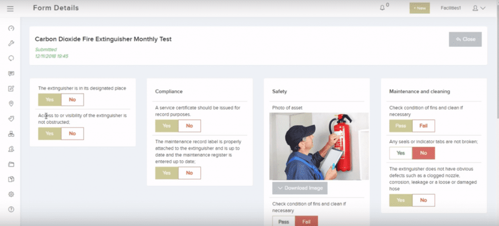Image resolution: width=499 pixels, height=226 pixels.
Task: Select Fail under Safety fins condition
Action: coord(306,221)
